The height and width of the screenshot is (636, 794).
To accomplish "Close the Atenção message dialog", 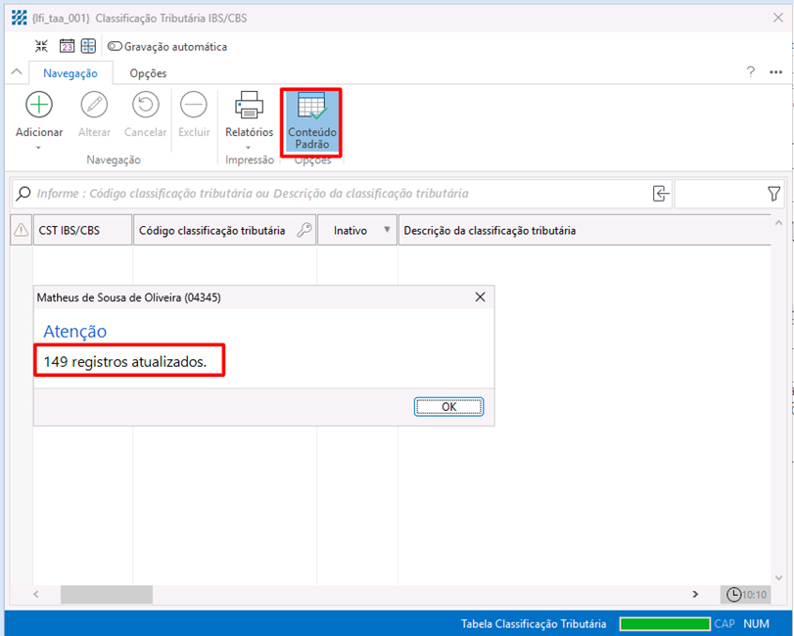I will 480,296.
